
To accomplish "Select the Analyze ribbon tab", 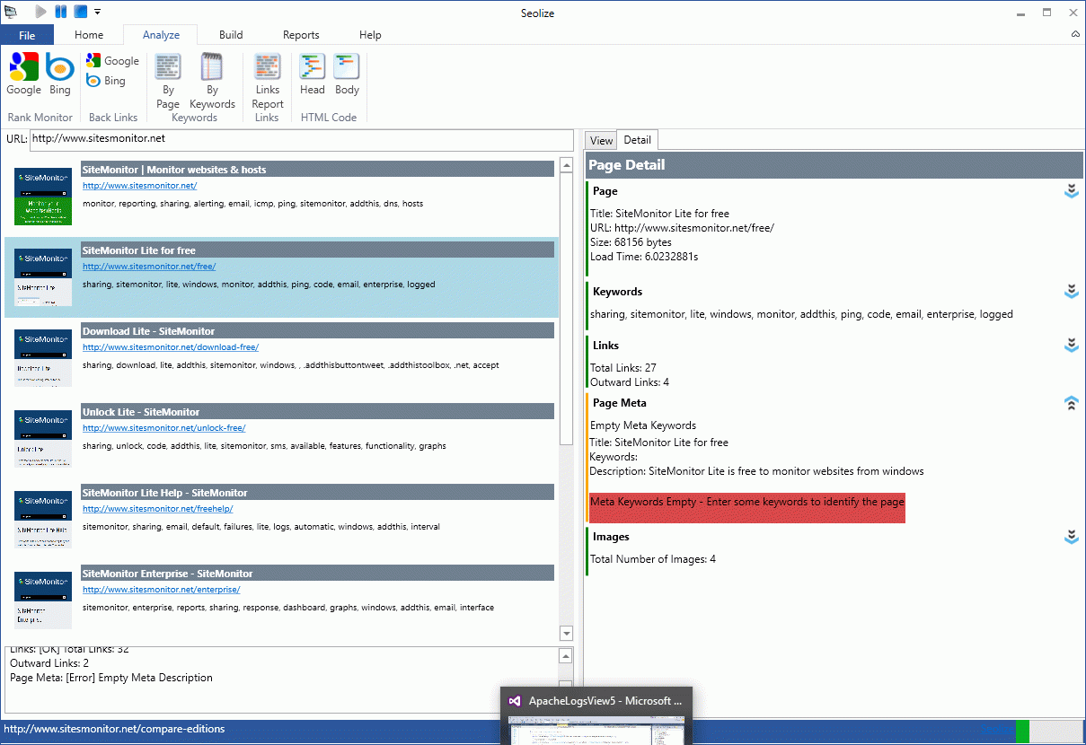I will click(162, 35).
